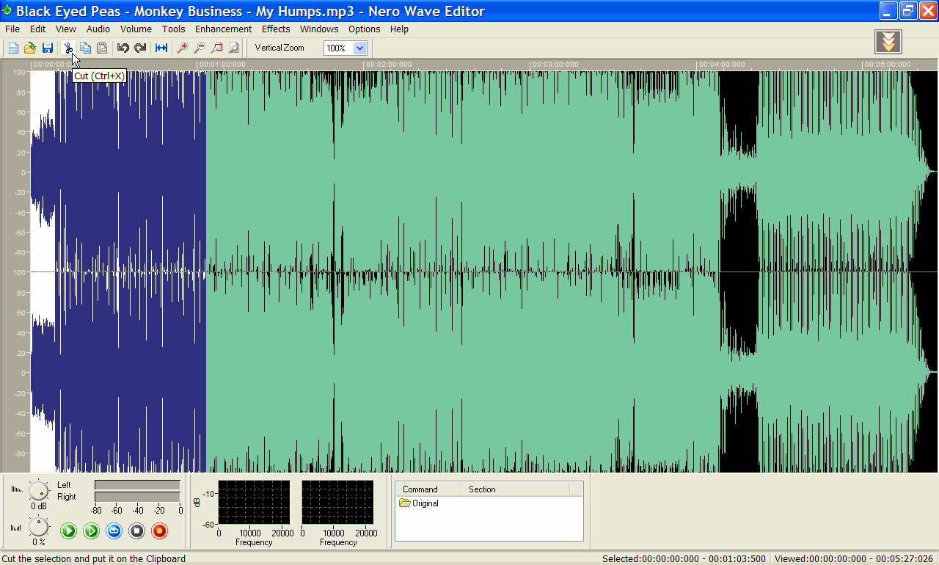Click the left frequency spectrum display

pyautogui.click(x=254, y=503)
